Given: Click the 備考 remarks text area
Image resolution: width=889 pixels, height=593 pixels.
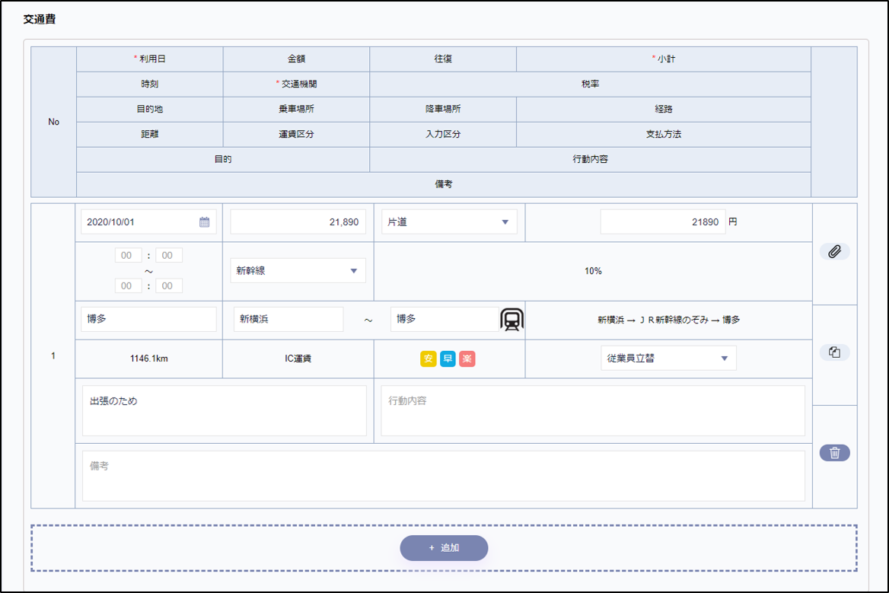Looking at the screenshot, I should (x=443, y=476).
